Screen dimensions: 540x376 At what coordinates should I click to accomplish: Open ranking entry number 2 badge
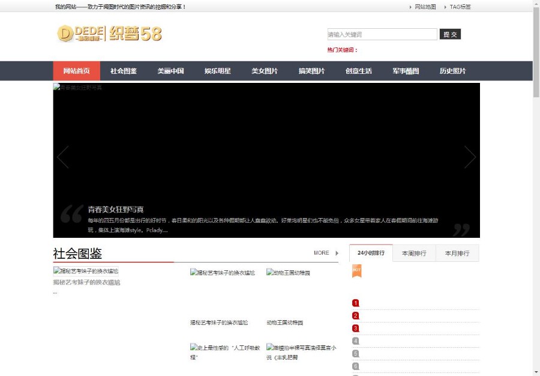coord(356,316)
